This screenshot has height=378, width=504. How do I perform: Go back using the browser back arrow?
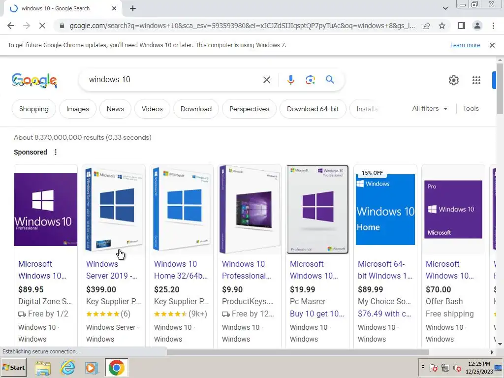click(x=11, y=26)
